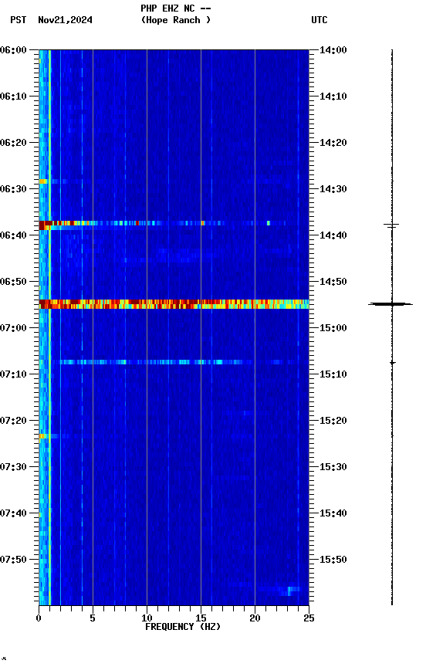Click the small seismogram spike near 15:07 UTC
The height and width of the screenshot is (667, 426).
392,362
